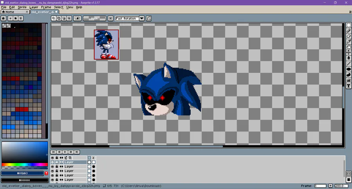The width and height of the screenshot is (352, 189).
Task: Select the Contour tool
Action: (348, 75)
